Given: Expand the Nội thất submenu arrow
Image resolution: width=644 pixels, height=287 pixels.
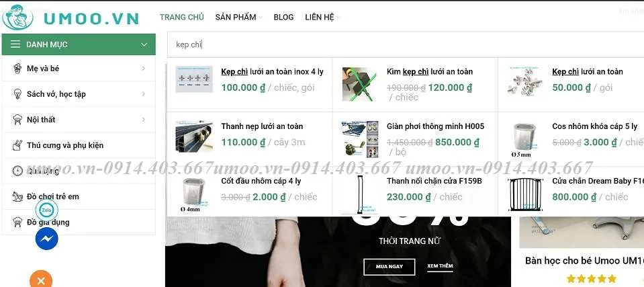Looking at the screenshot, I should pyautogui.click(x=143, y=120).
